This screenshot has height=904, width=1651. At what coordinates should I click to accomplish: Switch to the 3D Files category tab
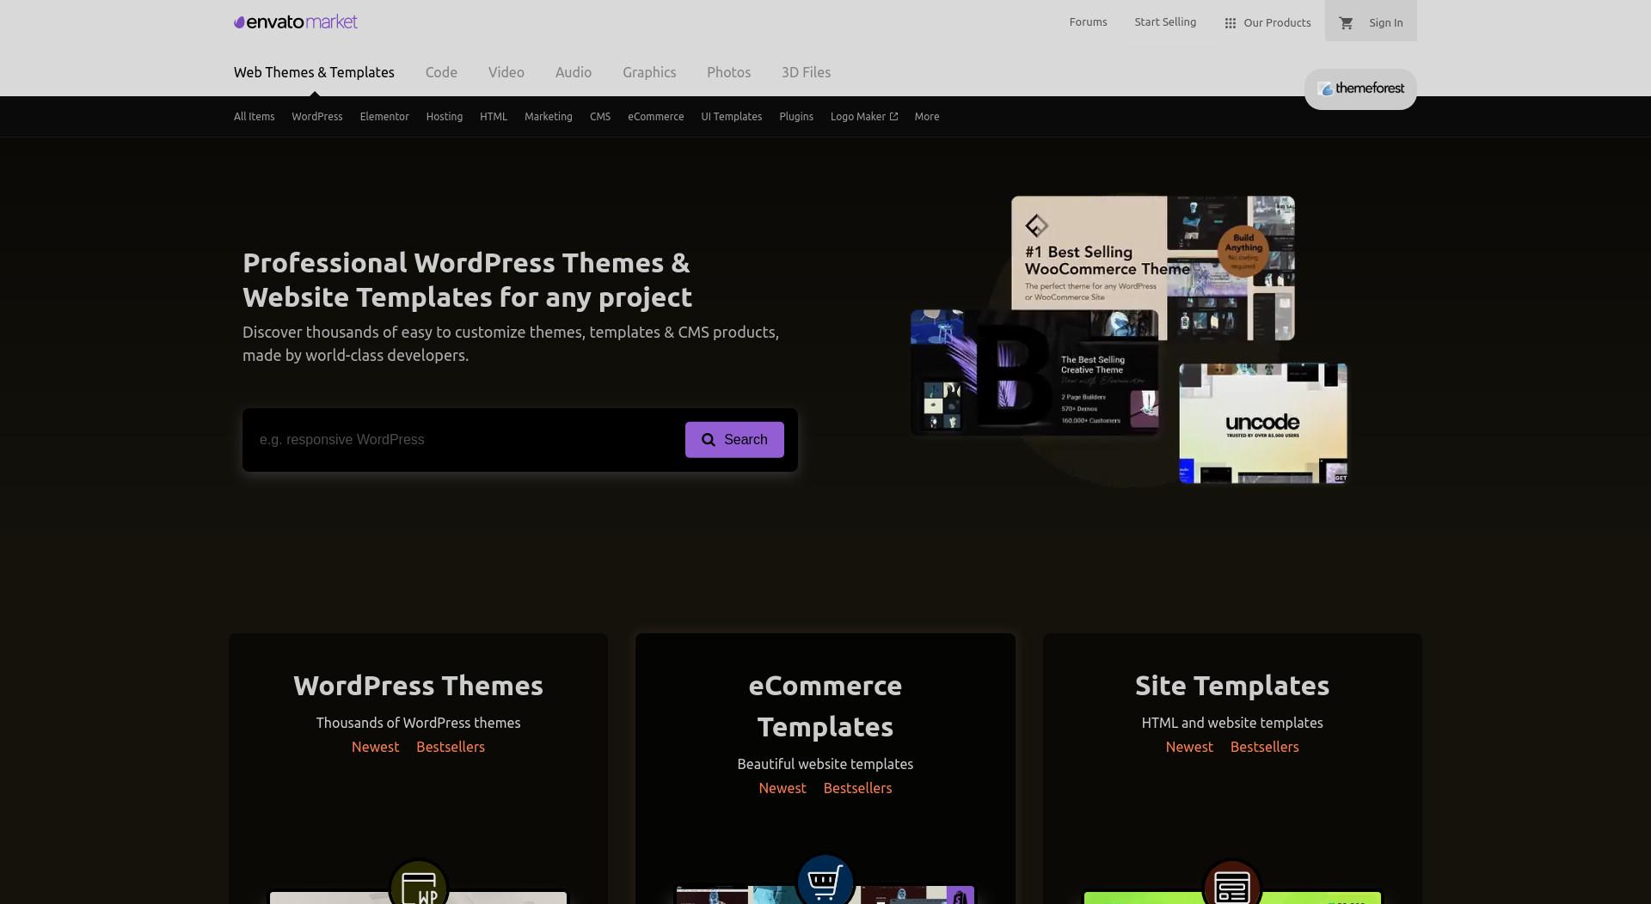[x=806, y=72]
